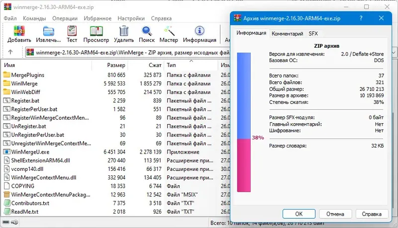Click the WinMergeU.exe application icon
Viewport: 398px width, 228px height.
tap(6, 152)
